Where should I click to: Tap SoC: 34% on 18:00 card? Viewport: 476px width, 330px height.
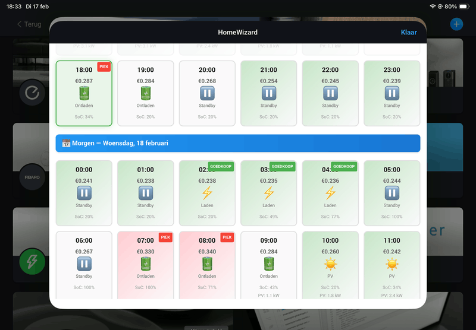[x=84, y=117]
